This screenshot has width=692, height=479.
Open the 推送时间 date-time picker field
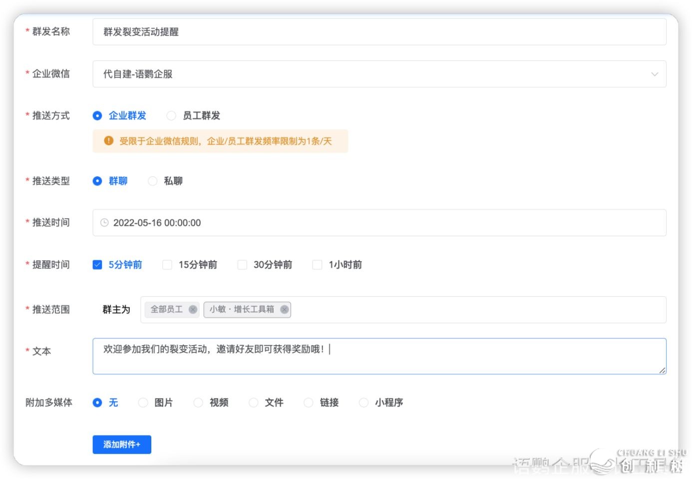pyautogui.click(x=379, y=223)
